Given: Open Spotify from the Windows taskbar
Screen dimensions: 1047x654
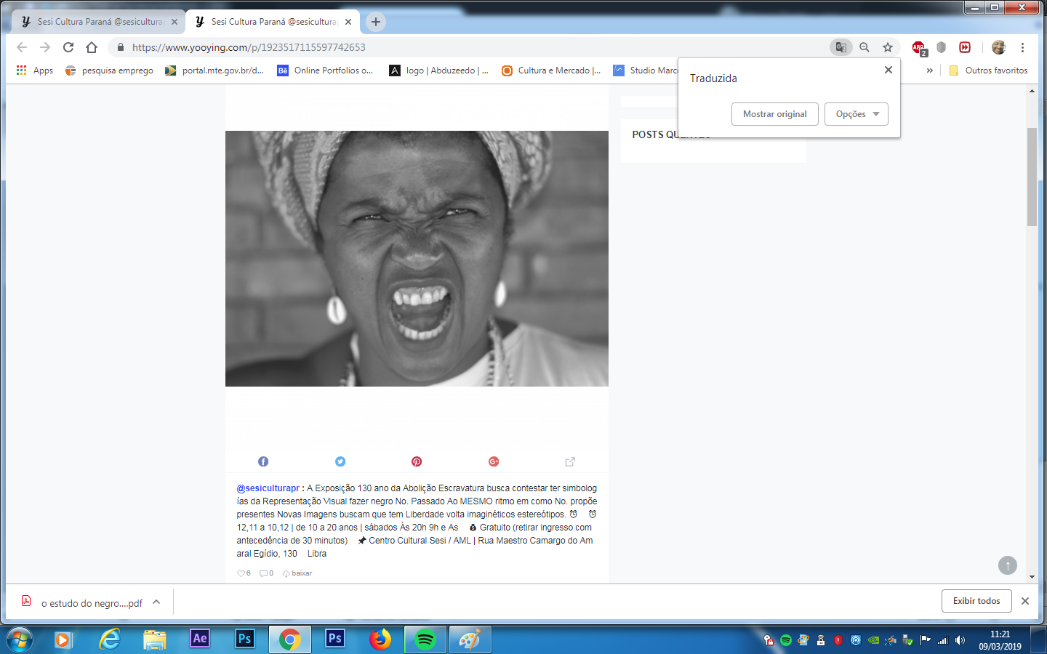Looking at the screenshot, I should point(425,639).
